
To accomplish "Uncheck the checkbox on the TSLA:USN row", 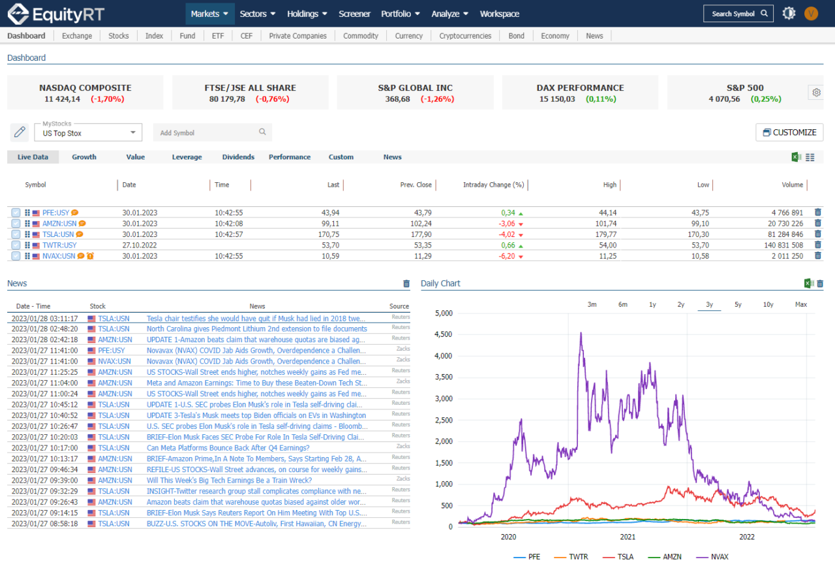I will [15, 234].
